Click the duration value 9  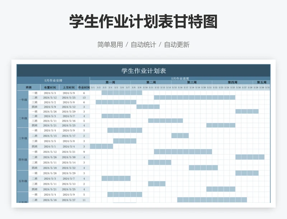click(x=84, y=152)
